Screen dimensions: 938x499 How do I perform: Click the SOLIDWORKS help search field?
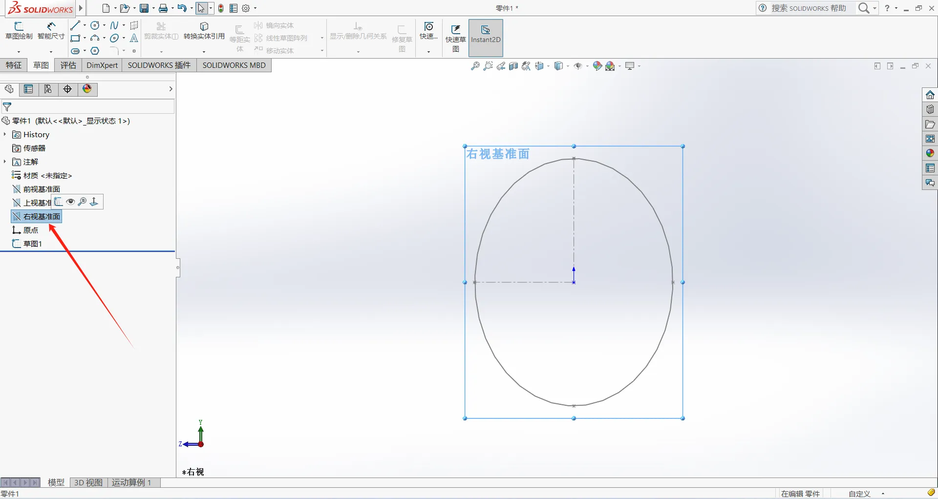point(809,8)
